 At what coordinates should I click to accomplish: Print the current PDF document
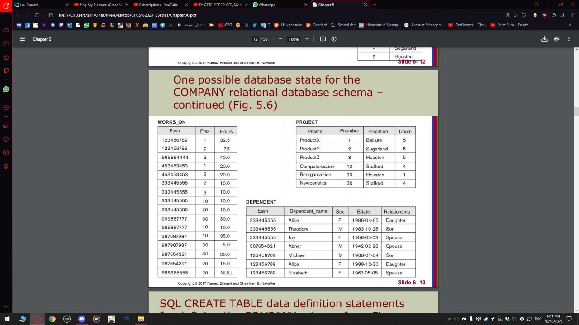click(557, 39)
